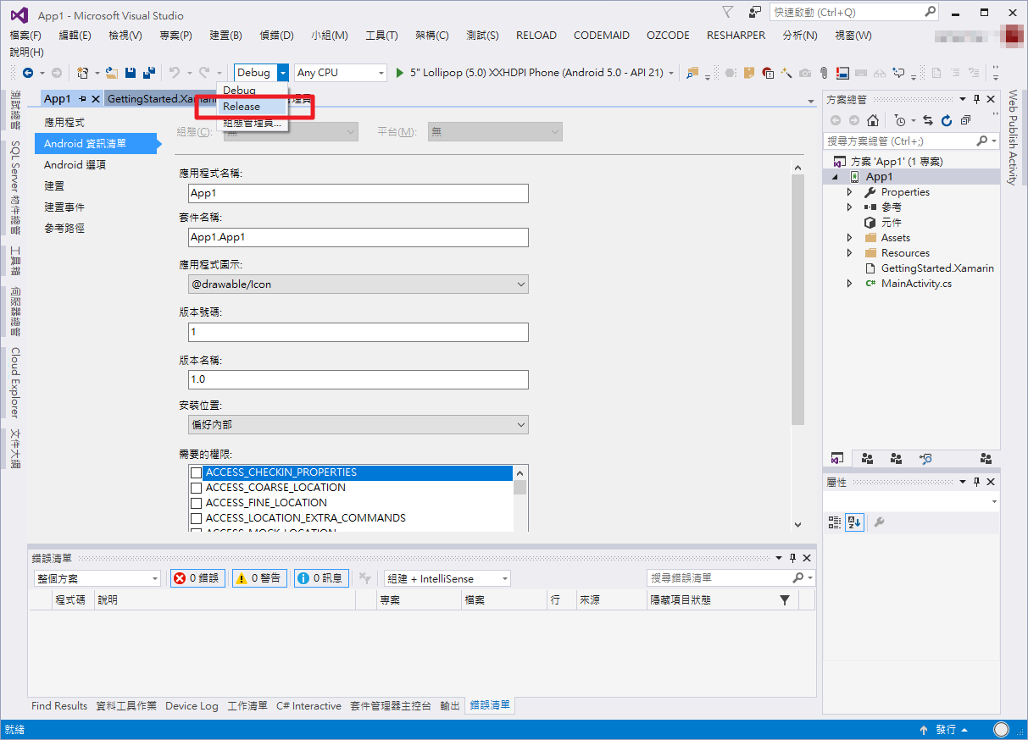Toggle the 0 訊息 messages filter
This screenshot has width=1028, height=740.
tap(321, 578)
